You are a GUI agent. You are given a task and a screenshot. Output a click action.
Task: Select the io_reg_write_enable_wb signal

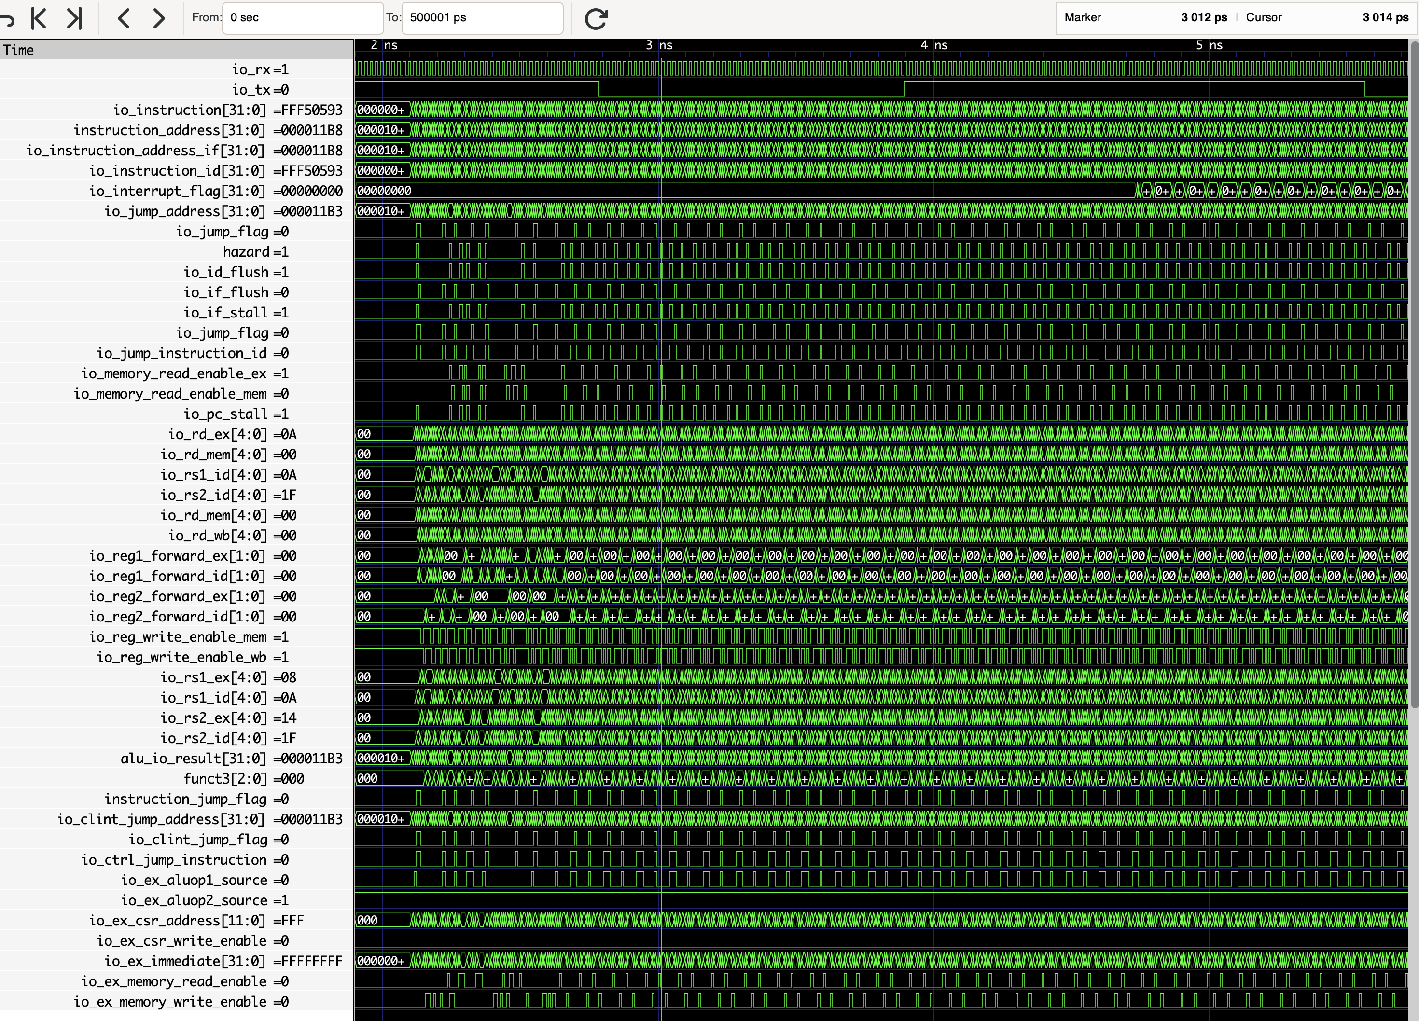[x=177, y=658]
